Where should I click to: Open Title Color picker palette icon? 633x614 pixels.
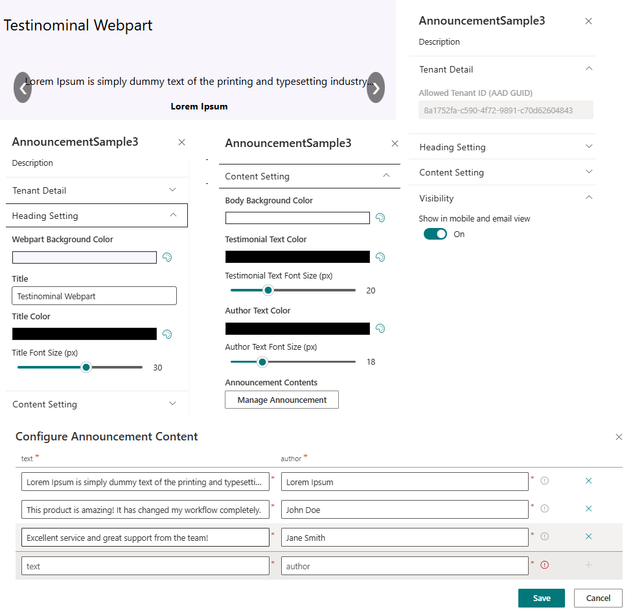[x=167, y=334]
